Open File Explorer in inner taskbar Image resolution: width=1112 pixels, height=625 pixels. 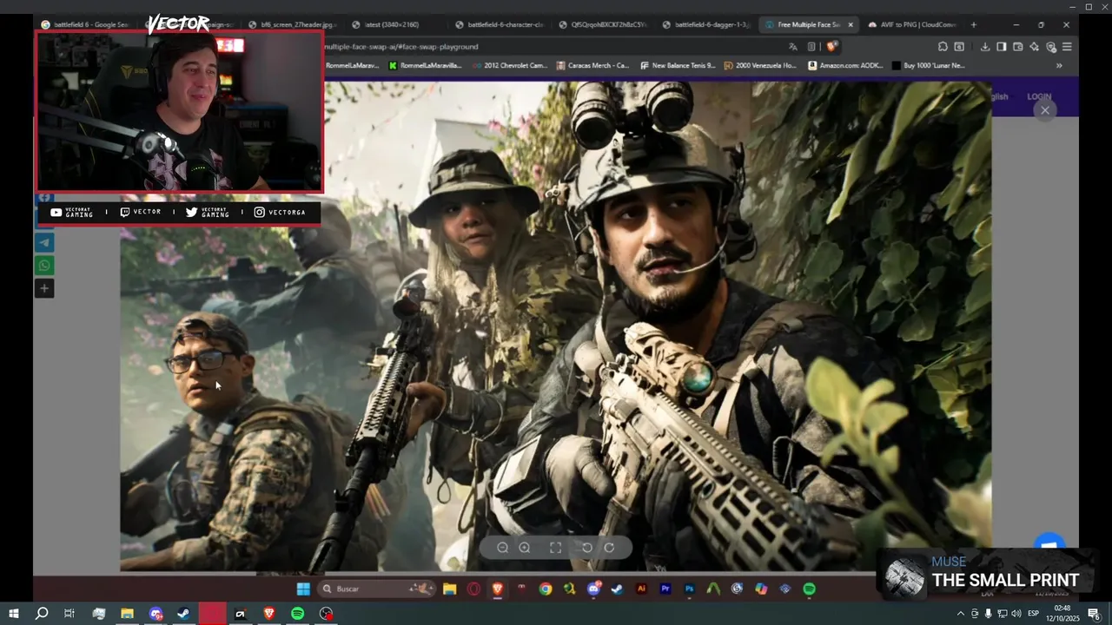click(449, 589)
